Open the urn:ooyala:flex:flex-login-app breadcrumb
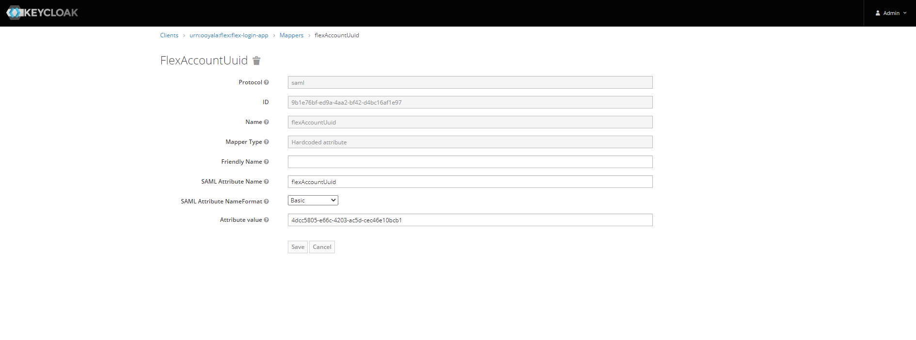This screenshot has width=916, height=340. click(229, 35)
